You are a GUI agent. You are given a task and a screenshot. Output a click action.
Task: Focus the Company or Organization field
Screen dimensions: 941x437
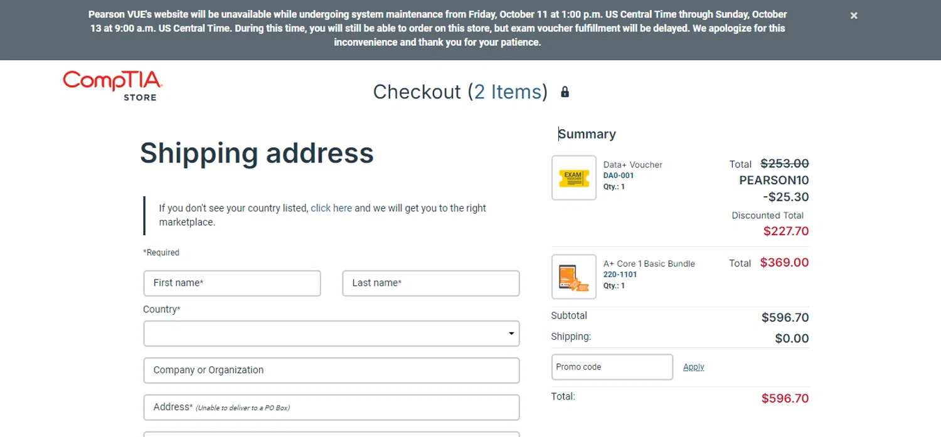[x=331, y=371]
